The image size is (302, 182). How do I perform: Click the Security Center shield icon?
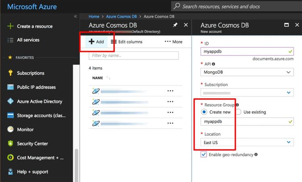(x=10, y=143)
